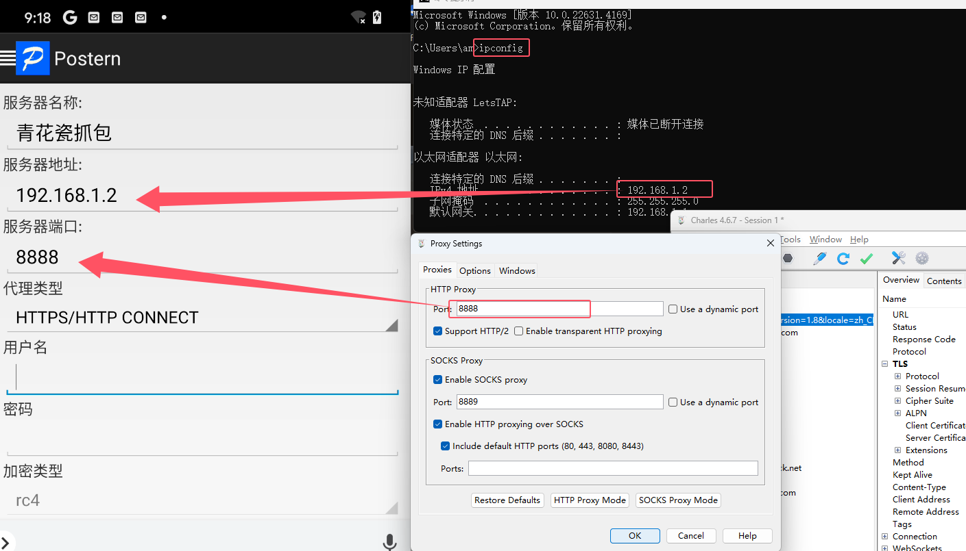Expand the Session Resum node
Image resolution: width=966 pixels, height=551 pixels.
click(x=898, y=389)
